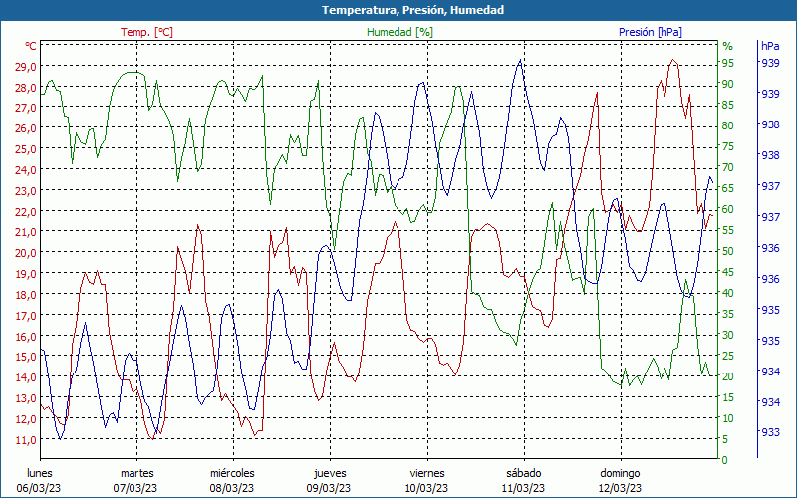Click the 21,0 temperature axis value
The width and height of the screenshot is (797, 498).
[27, 232]
